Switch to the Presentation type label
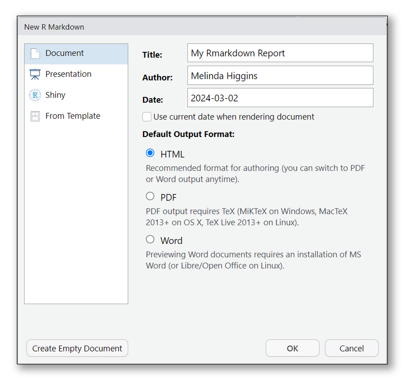Viewport: 409px width, 384px height. [68, 74]
